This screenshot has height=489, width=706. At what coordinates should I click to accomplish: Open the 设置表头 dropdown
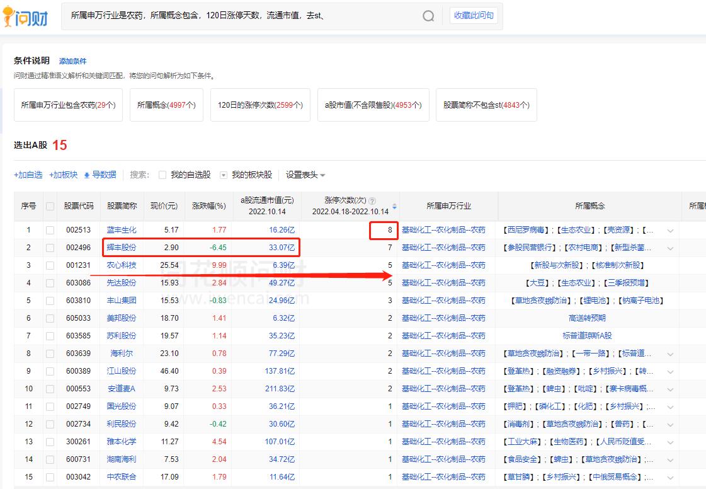[x=305, y=175]
